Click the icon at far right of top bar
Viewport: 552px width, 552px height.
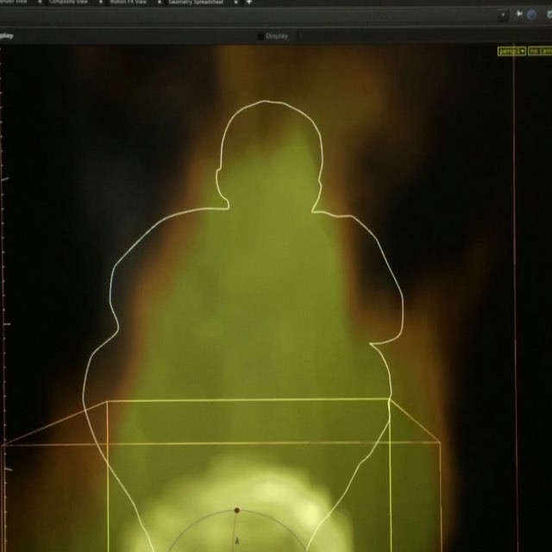tap(545, 15)
